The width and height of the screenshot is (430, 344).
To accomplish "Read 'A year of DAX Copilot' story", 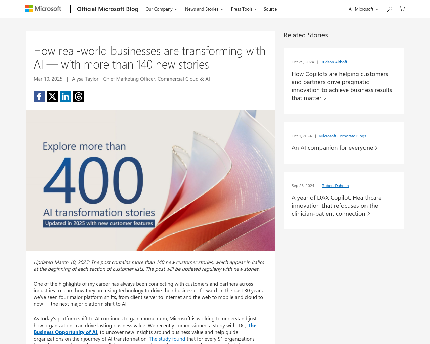I will (x=336, y=206).
